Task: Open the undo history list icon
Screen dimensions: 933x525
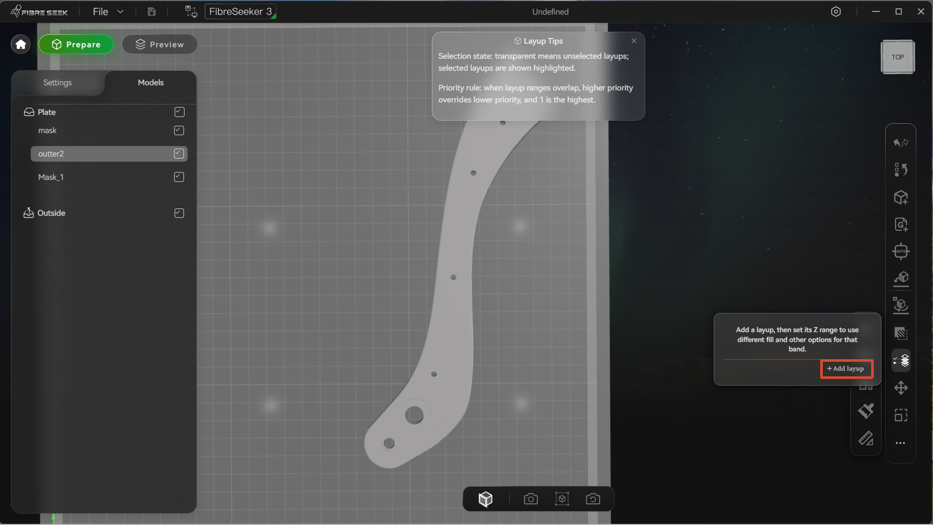Action: click(901, 169)
